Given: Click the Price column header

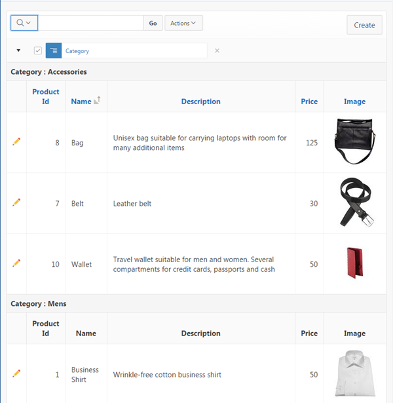Looking at the screenshot, I should 309,102.
